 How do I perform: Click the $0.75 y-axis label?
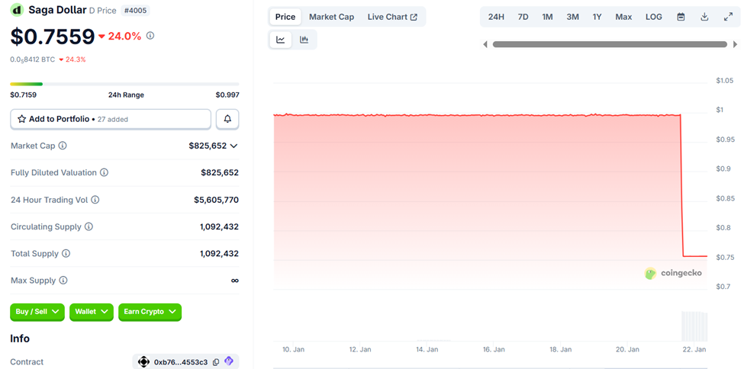(725, 258)
